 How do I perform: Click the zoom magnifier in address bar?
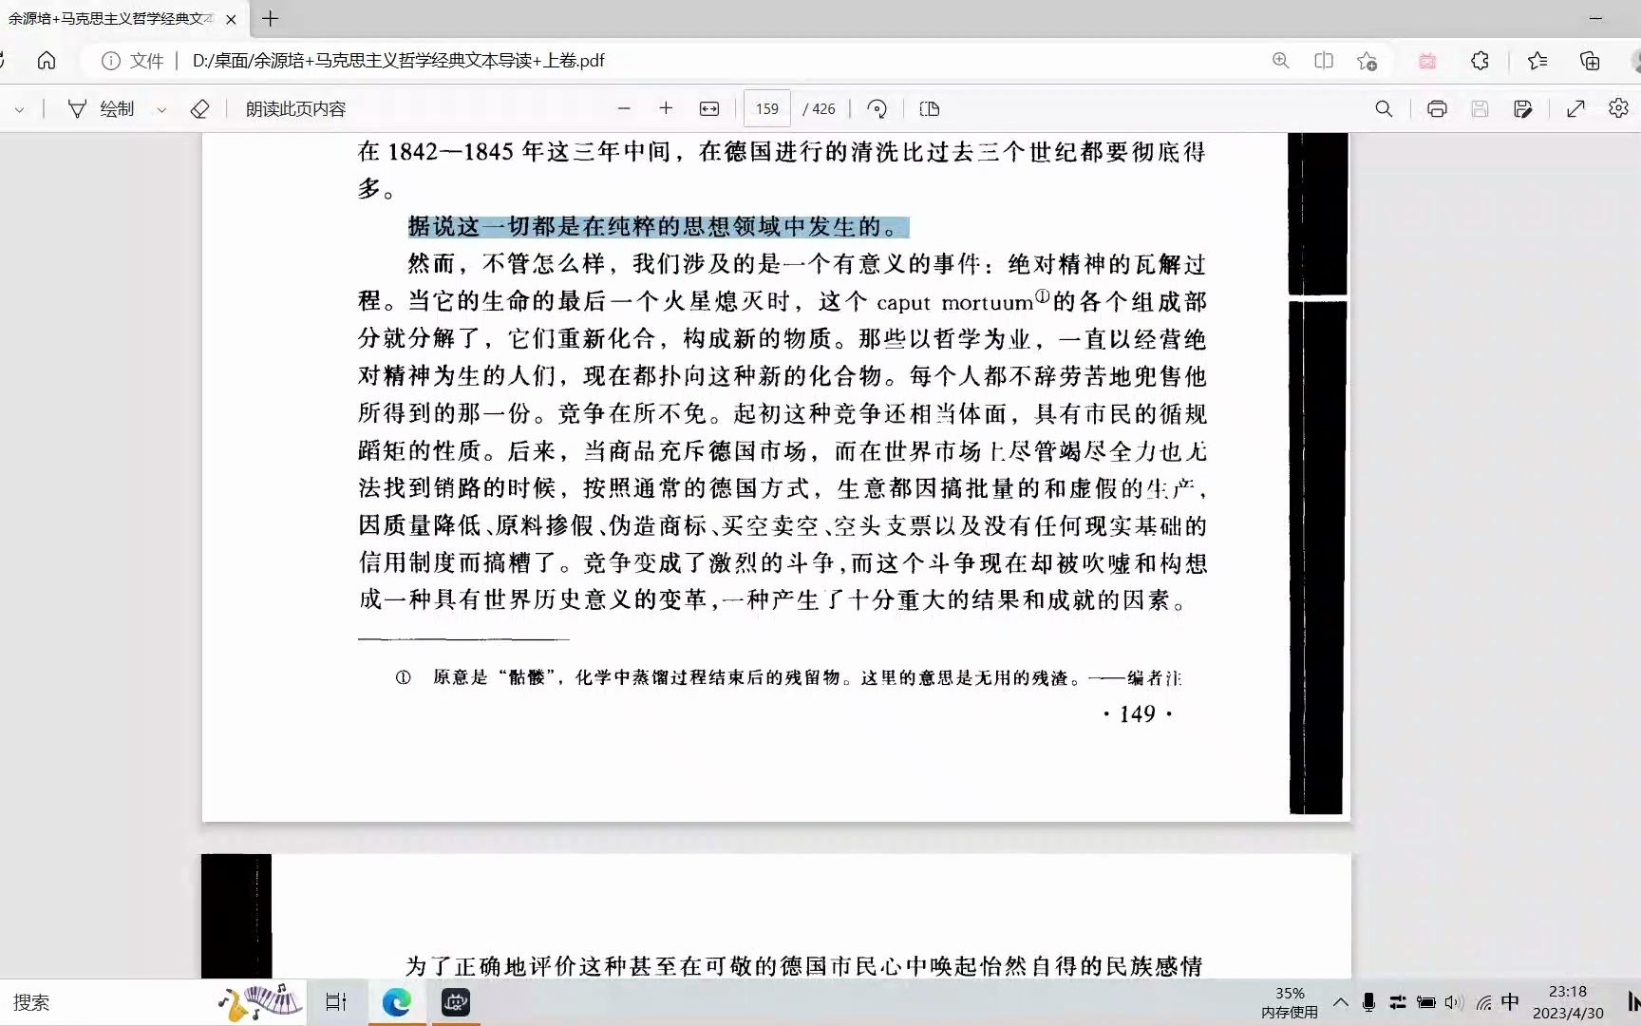coord(1281,61)
